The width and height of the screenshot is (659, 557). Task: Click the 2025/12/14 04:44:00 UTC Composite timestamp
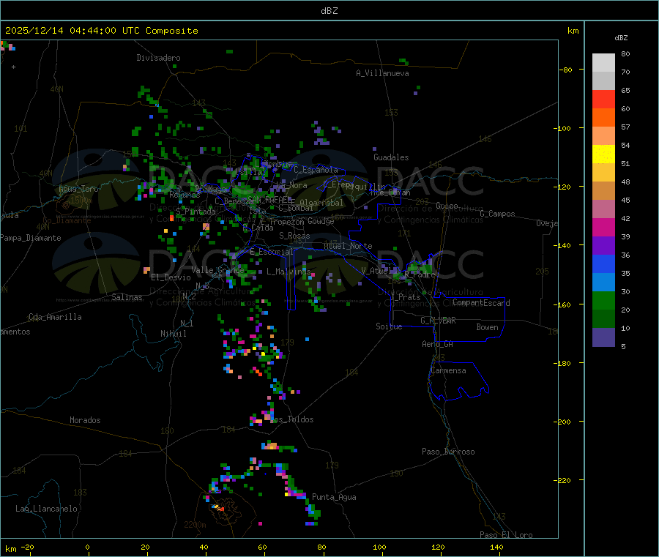point(101,31)
